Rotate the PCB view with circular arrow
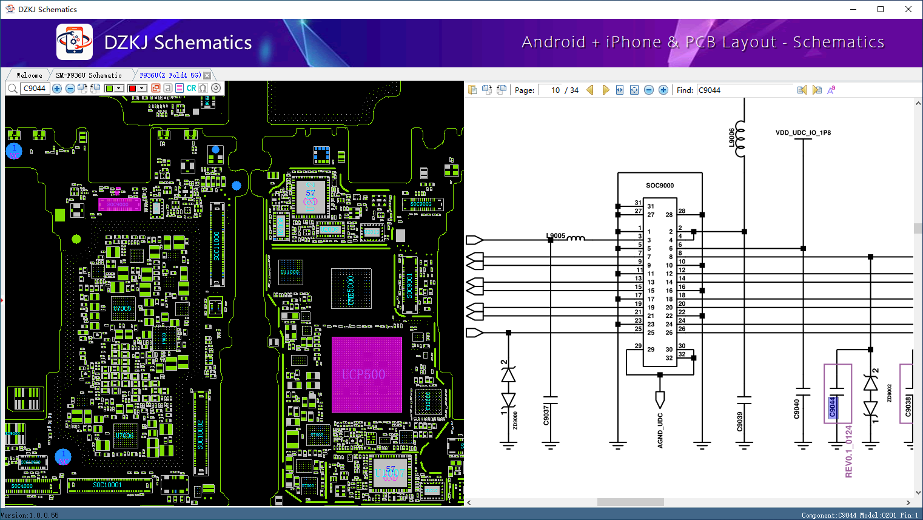This screenshot has width=923, height=520. click(215, 89)
